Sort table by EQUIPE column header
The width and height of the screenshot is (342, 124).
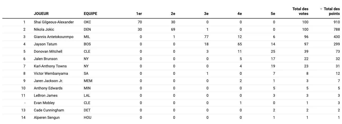[90, 14]
